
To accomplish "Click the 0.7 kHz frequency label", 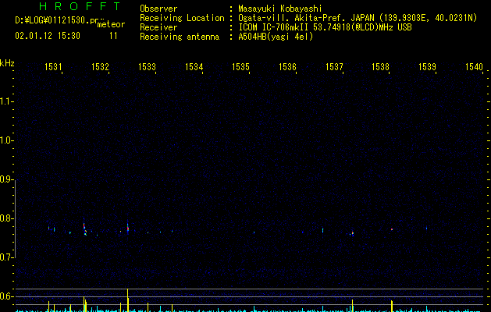I will (6, 257).
